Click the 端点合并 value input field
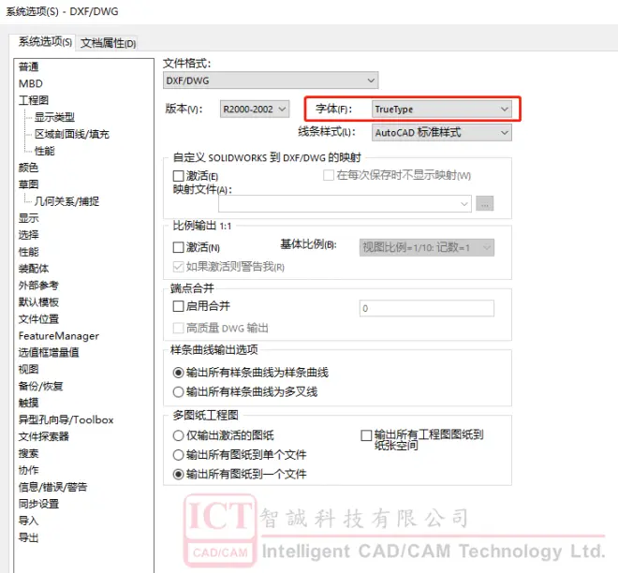Image resolution: width=618 pixels, height=573 pixels. pos(426,308)
